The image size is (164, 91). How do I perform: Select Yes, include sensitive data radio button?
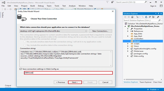coord(25,45)
